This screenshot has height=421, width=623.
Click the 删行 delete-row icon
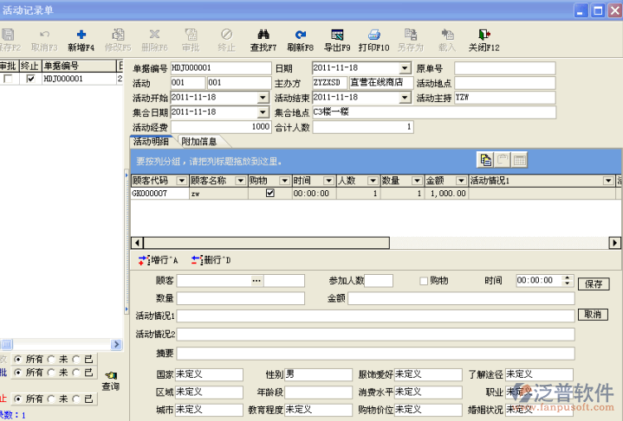click(x=197, y=259)
